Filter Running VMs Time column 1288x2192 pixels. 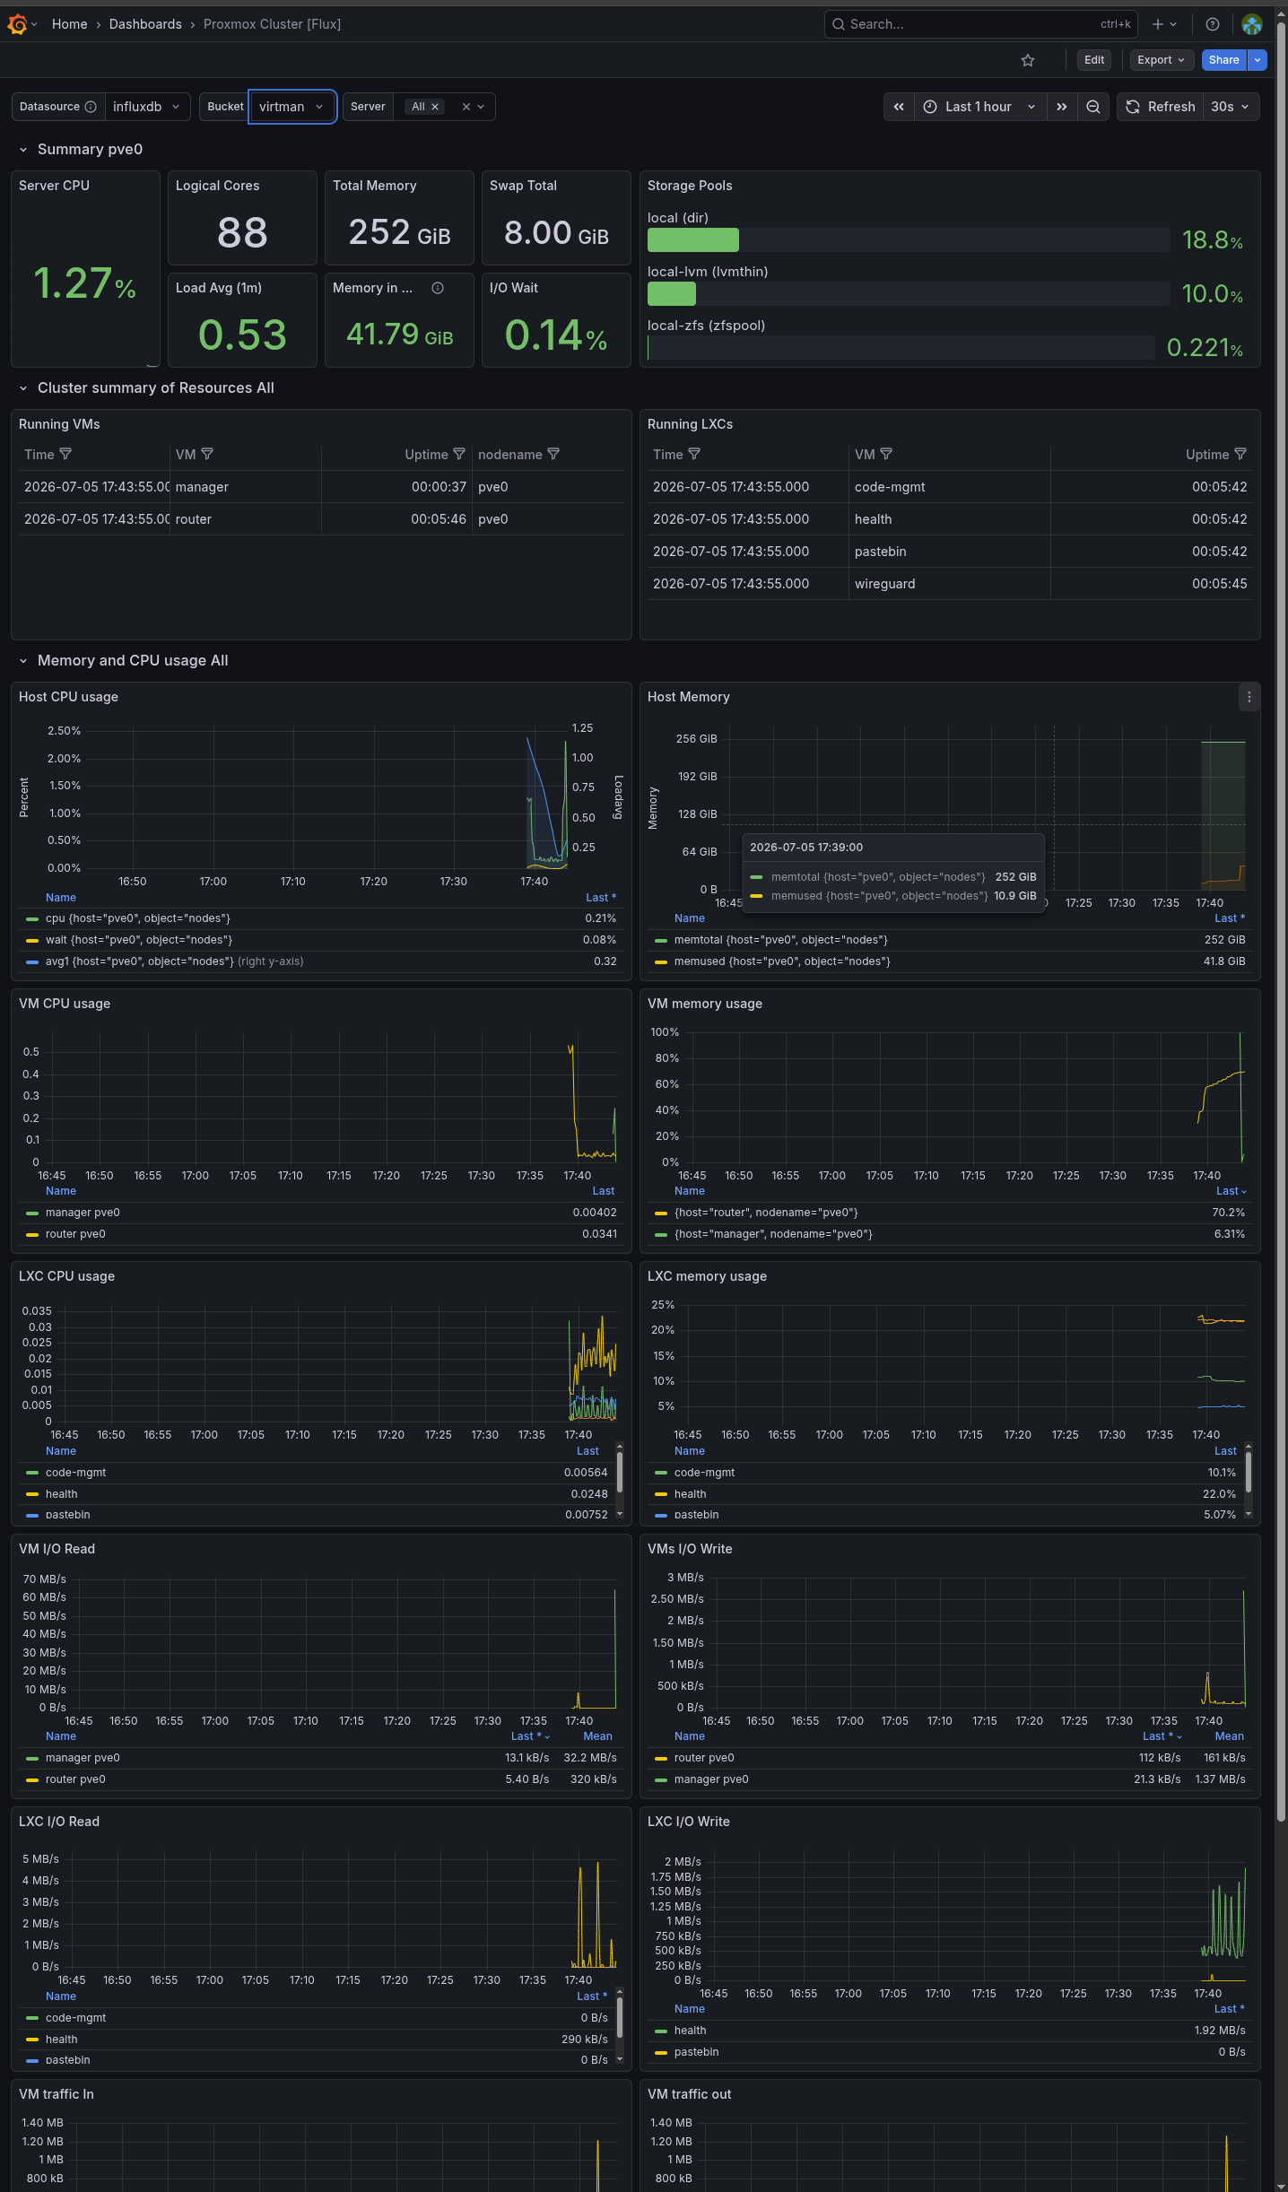65,454
